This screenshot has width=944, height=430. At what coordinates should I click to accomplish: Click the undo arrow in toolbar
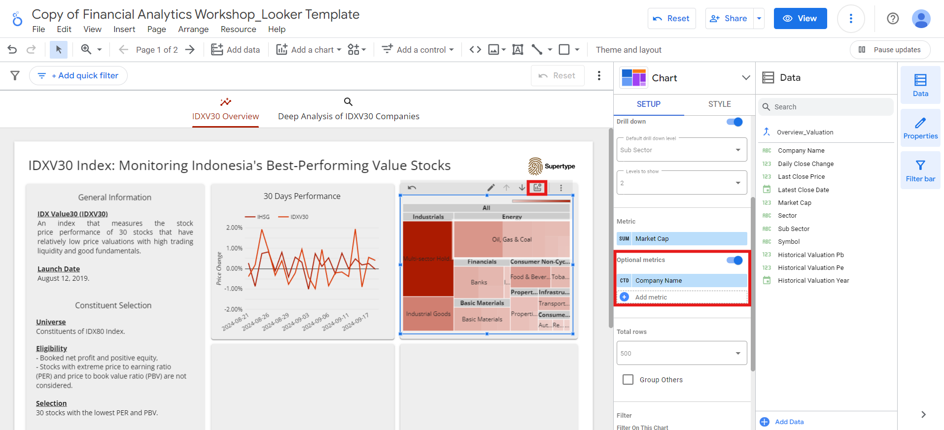pyautogui.click(x=12, y=49)
